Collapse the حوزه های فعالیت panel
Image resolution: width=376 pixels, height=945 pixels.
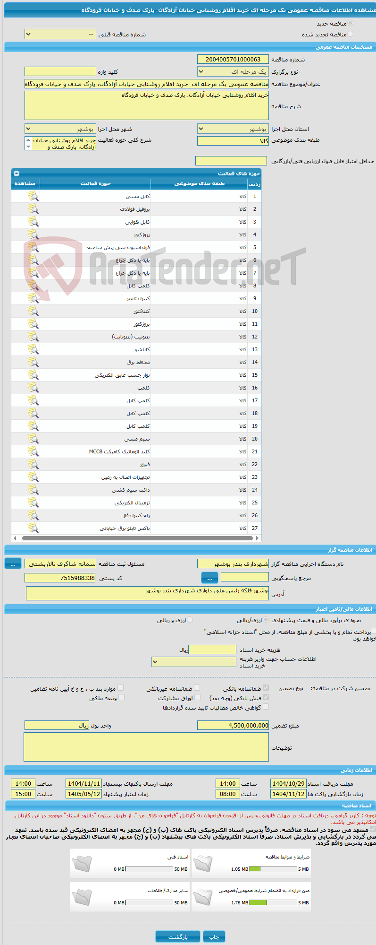(x=17, y=173)
